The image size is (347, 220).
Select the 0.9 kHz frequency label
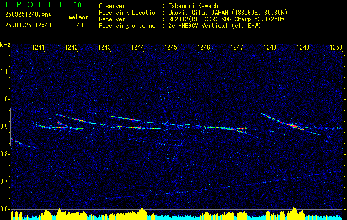point(5,127)
